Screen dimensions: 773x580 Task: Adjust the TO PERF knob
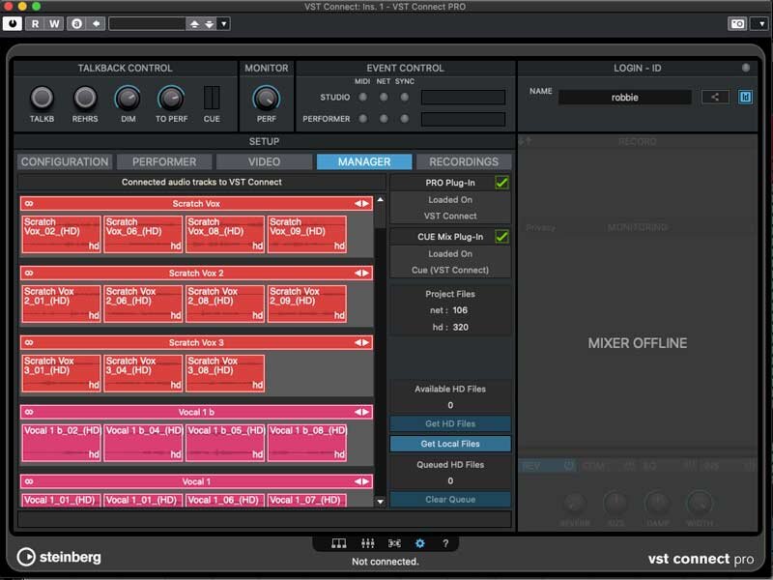coord(171,99)
